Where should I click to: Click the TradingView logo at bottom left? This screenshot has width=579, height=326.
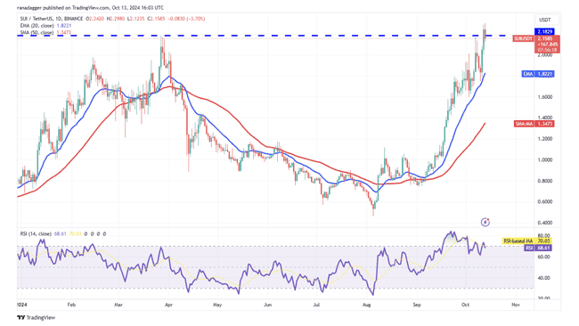(37, 317)
